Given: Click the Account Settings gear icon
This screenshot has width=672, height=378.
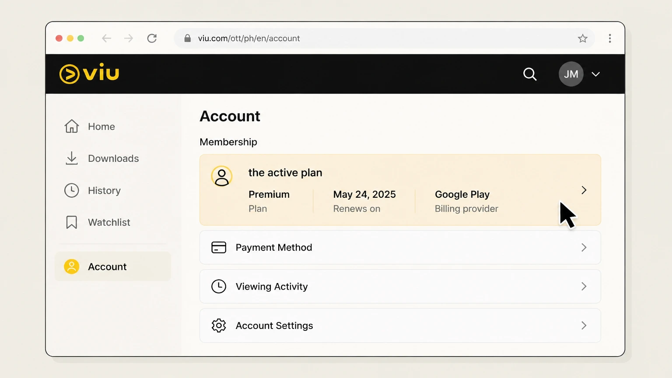Looking at the screenshot, I should coord(219,325).
